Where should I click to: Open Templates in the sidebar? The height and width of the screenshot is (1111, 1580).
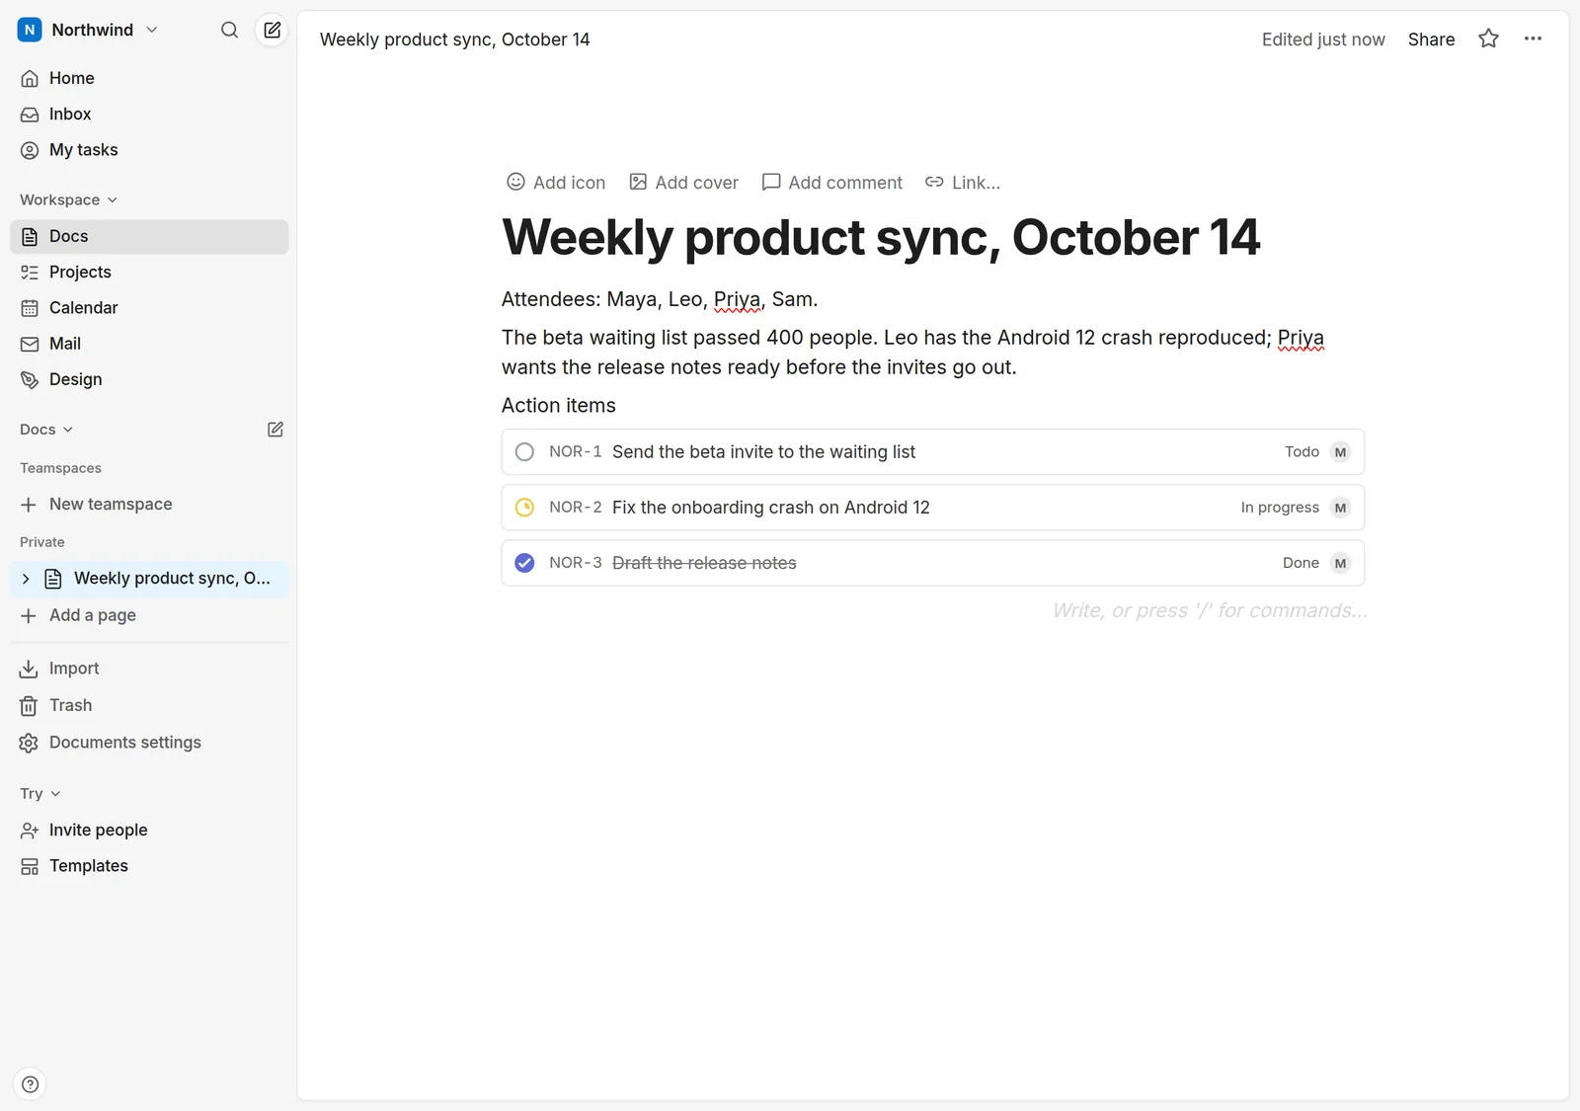(x=149, y=866)
